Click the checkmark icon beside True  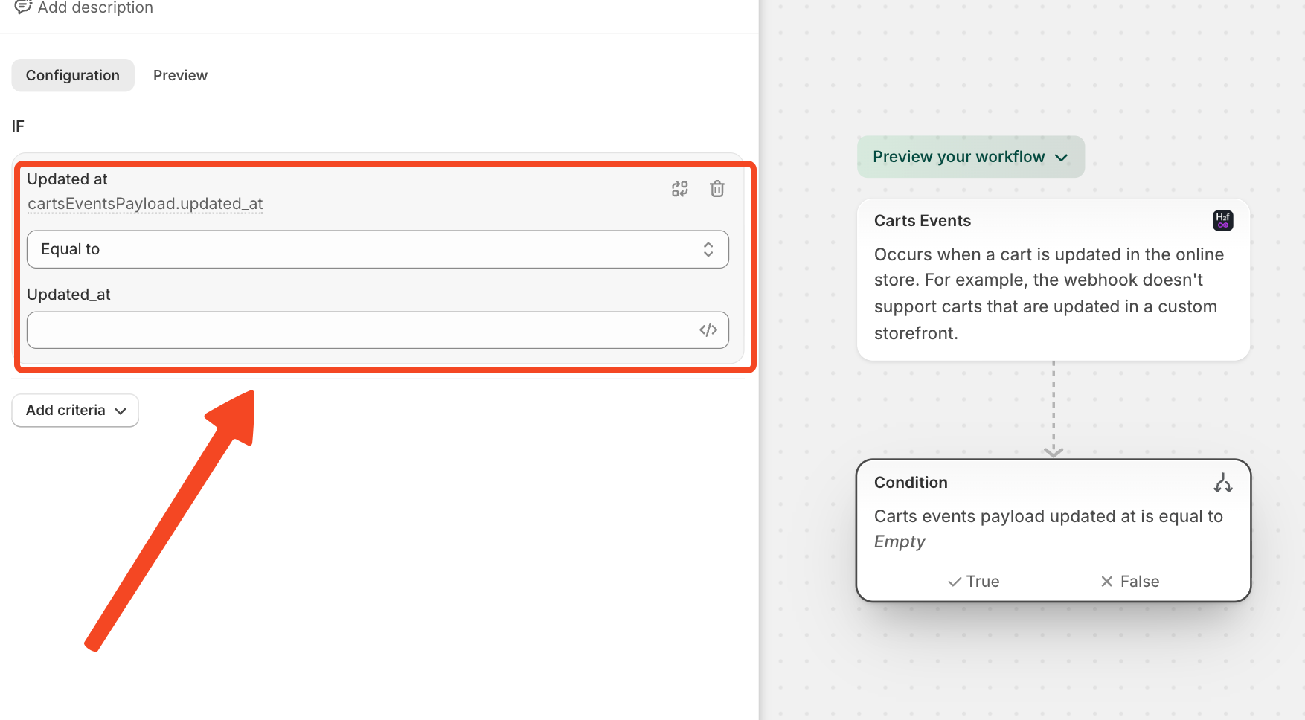(x=955, y=582)
